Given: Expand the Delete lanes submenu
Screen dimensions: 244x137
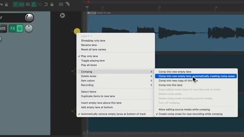Looking at the screenshot, I should pos(116,76).
